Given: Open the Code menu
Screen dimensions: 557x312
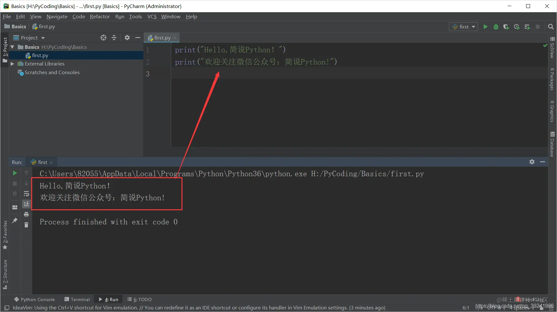Looking at the screenshot, I should point(79,16).
